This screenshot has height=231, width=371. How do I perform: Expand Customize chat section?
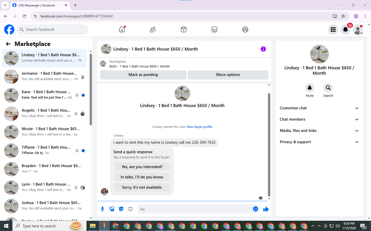point(319,108)
